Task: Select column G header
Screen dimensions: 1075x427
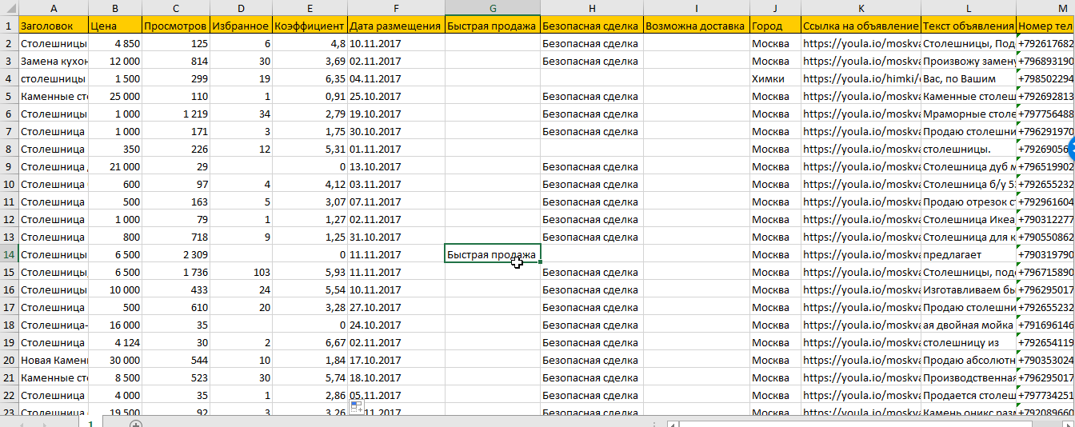Action: 492,8
